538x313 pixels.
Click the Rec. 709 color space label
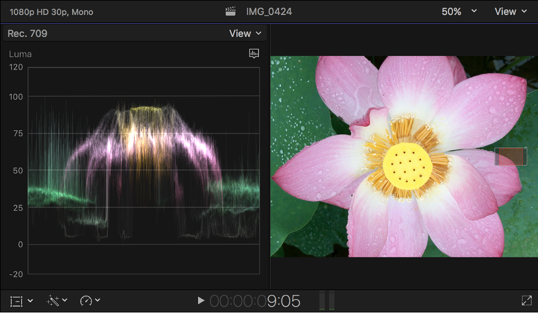(27, 33)
